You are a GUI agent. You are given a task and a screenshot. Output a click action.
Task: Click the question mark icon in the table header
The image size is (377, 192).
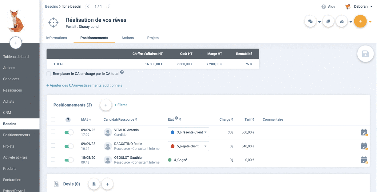click(68, 120)
